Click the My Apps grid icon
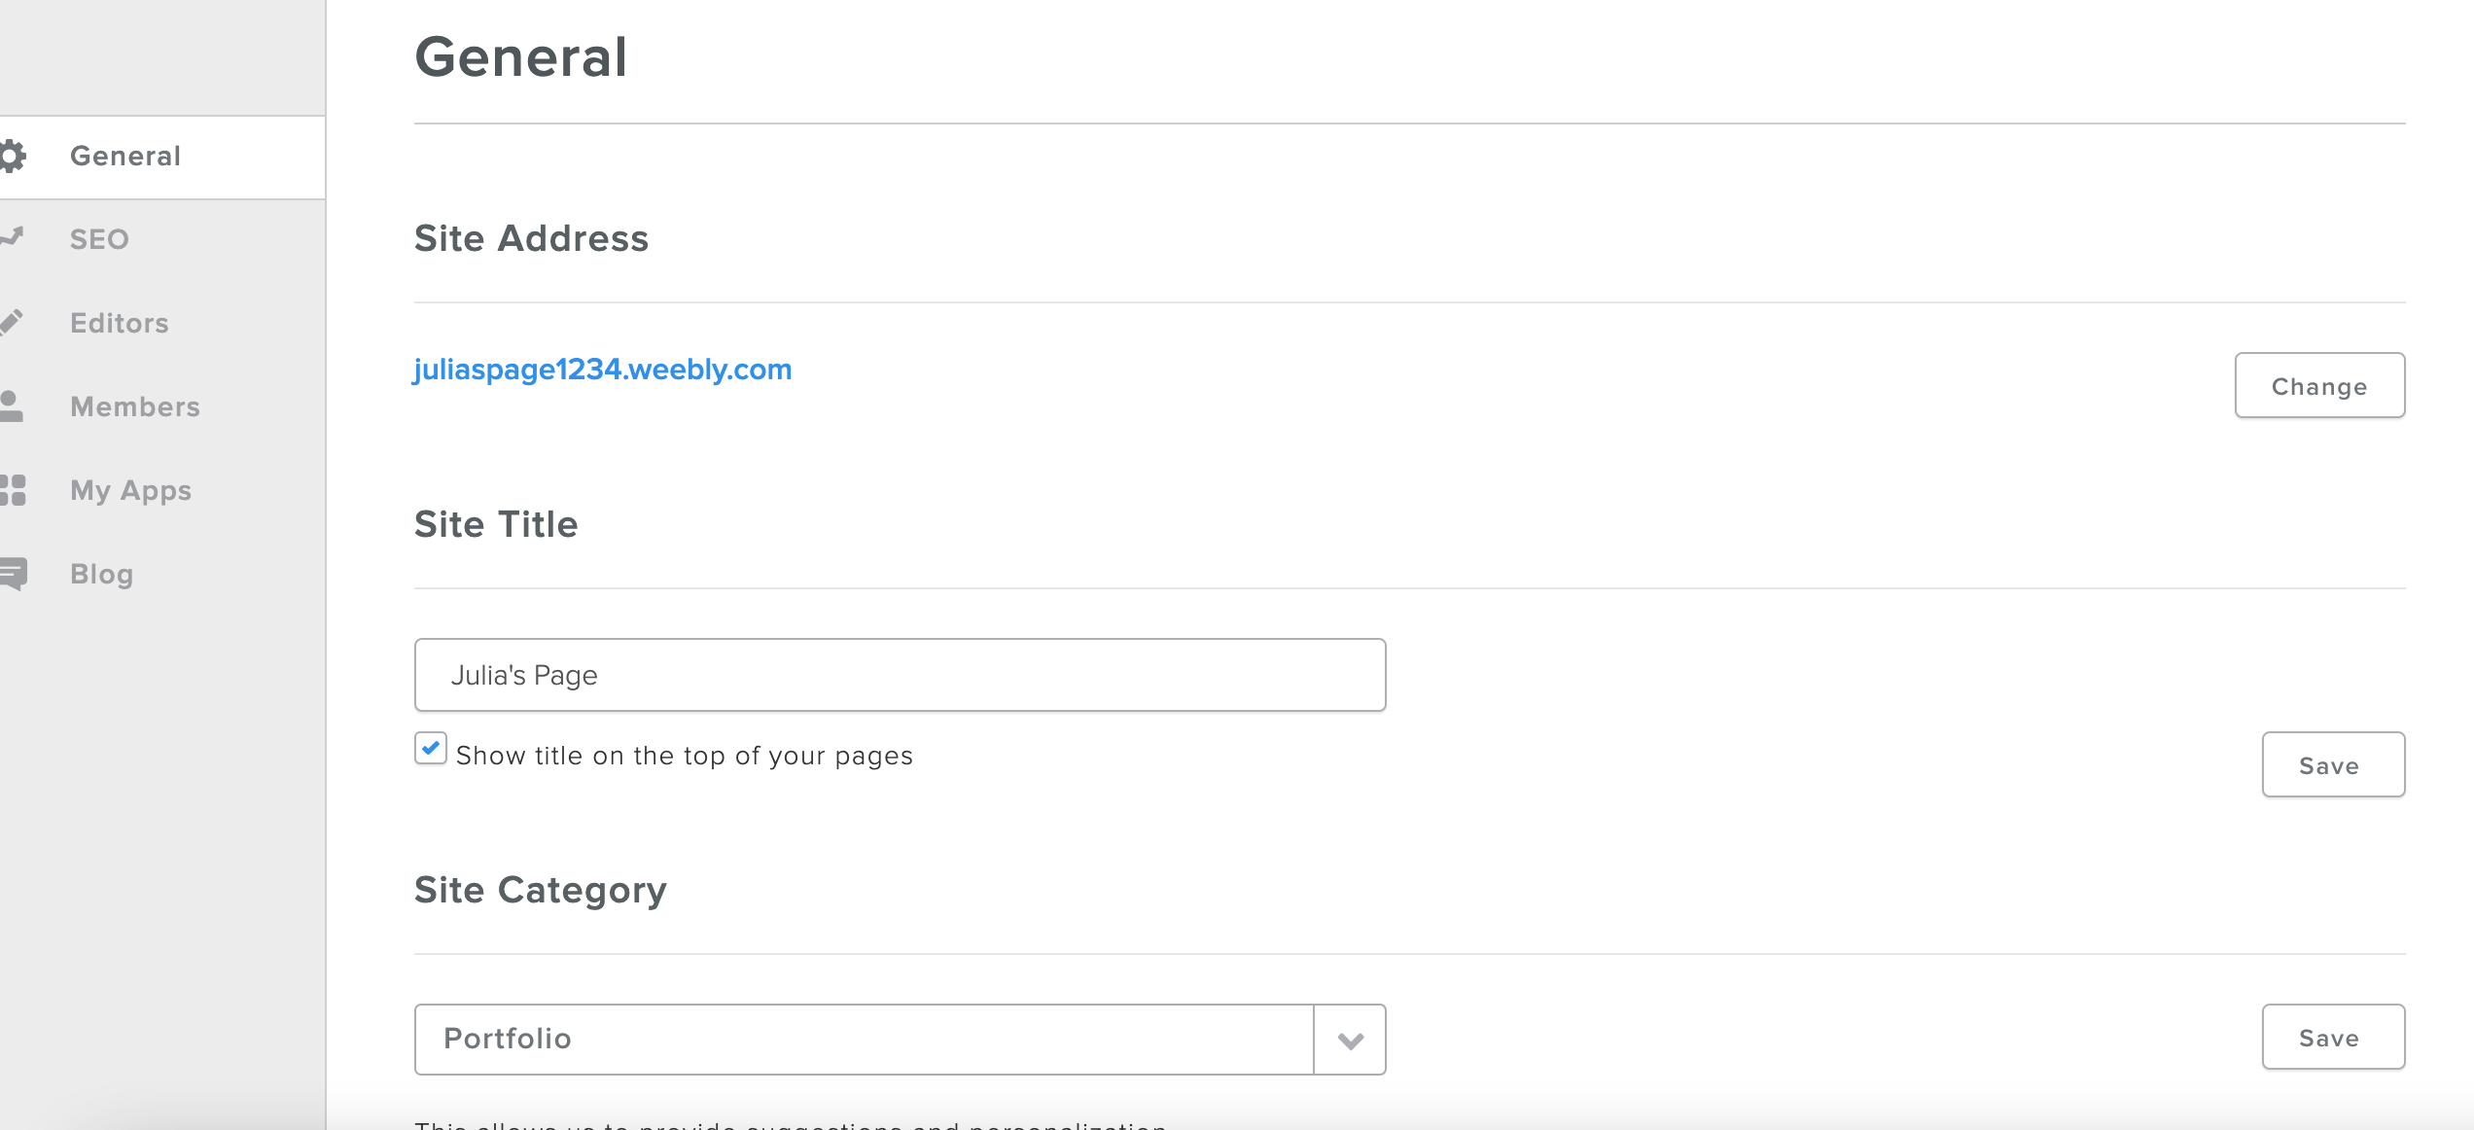 (x=13, y=490)
